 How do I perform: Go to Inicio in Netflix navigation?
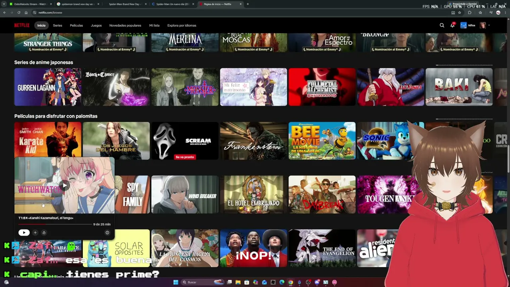[x=41, y=26]
